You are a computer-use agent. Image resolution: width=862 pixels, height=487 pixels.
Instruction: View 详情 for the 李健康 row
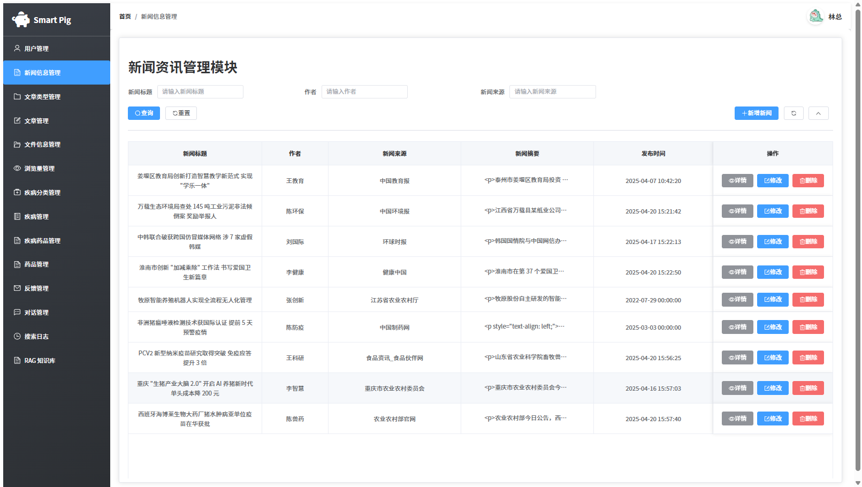(x=737, y=272)
